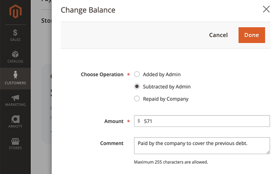
Task: Click the Repaid by Company label text
Action: pyautogui.click(x=165, y=99)
